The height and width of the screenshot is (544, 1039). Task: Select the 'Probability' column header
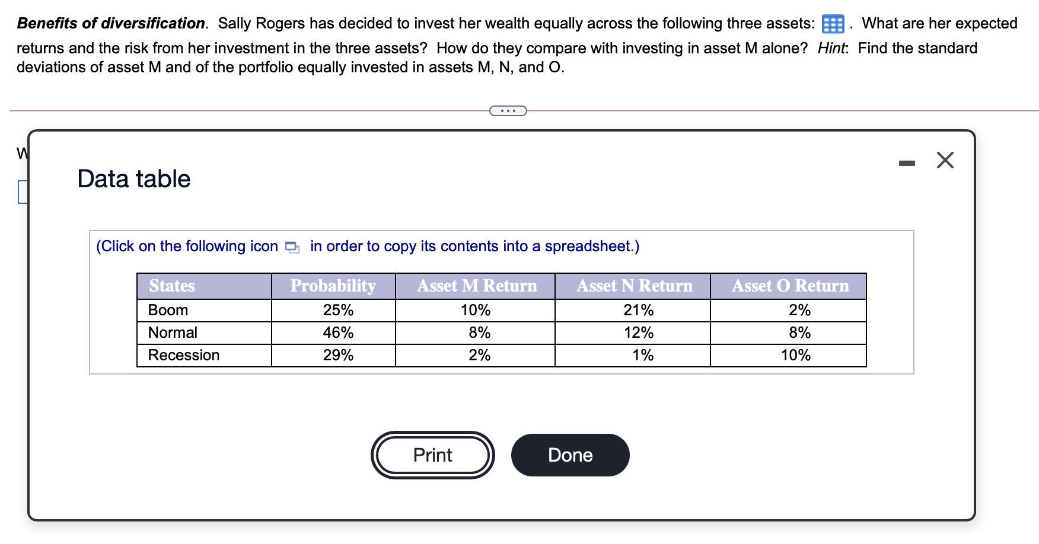[x=333, y=286]
